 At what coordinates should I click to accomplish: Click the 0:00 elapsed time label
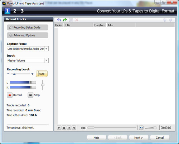click(x=83, y=128)
